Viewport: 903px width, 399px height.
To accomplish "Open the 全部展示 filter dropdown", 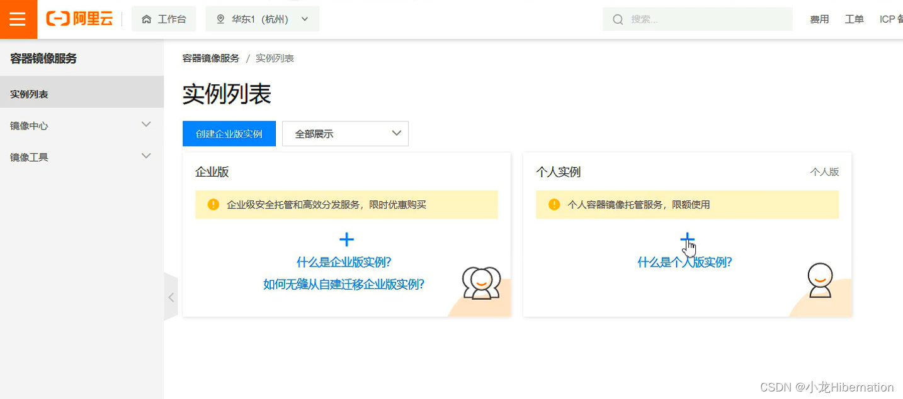I will (x=345, y=134).
